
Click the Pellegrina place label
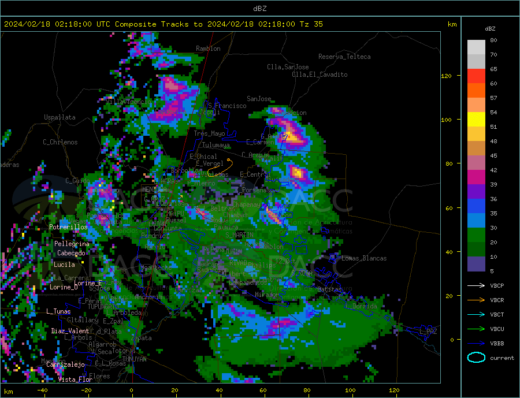tap(72, 244)
